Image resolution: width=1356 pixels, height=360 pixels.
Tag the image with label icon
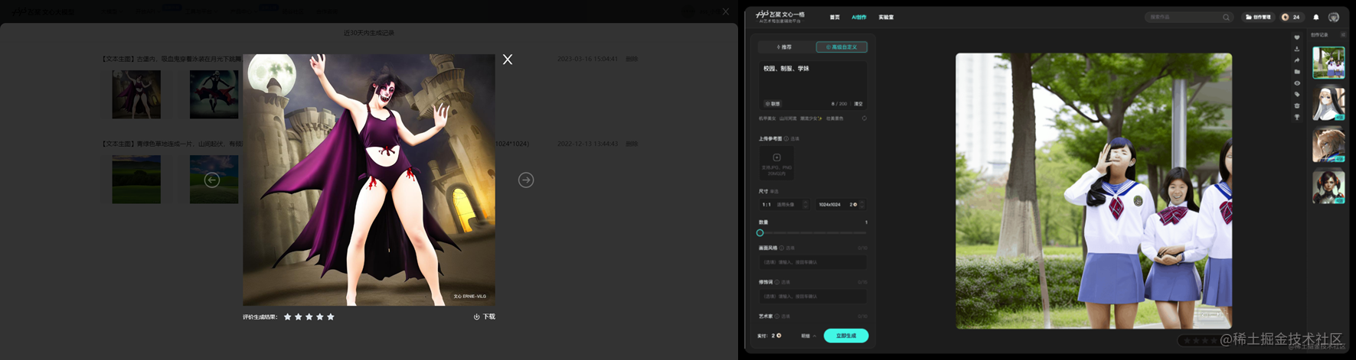pyautogui.click(x=1297, y=95)
